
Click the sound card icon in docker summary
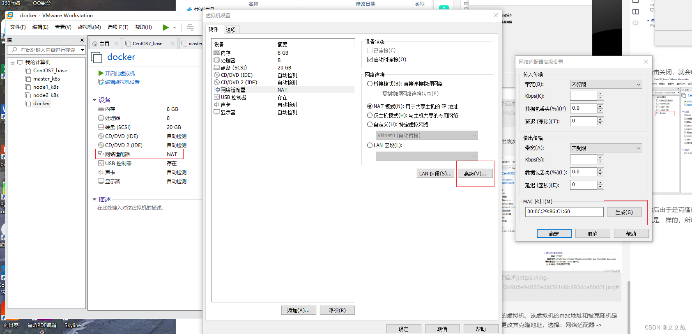[101, 172]
